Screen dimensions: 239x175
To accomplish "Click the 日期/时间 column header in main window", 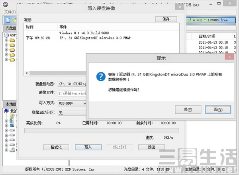I will coord(214,36).
